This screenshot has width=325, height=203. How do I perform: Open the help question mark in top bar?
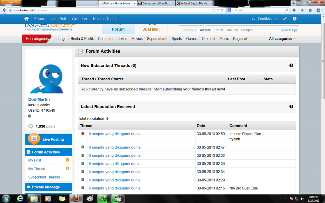click(x=295, y=19)
